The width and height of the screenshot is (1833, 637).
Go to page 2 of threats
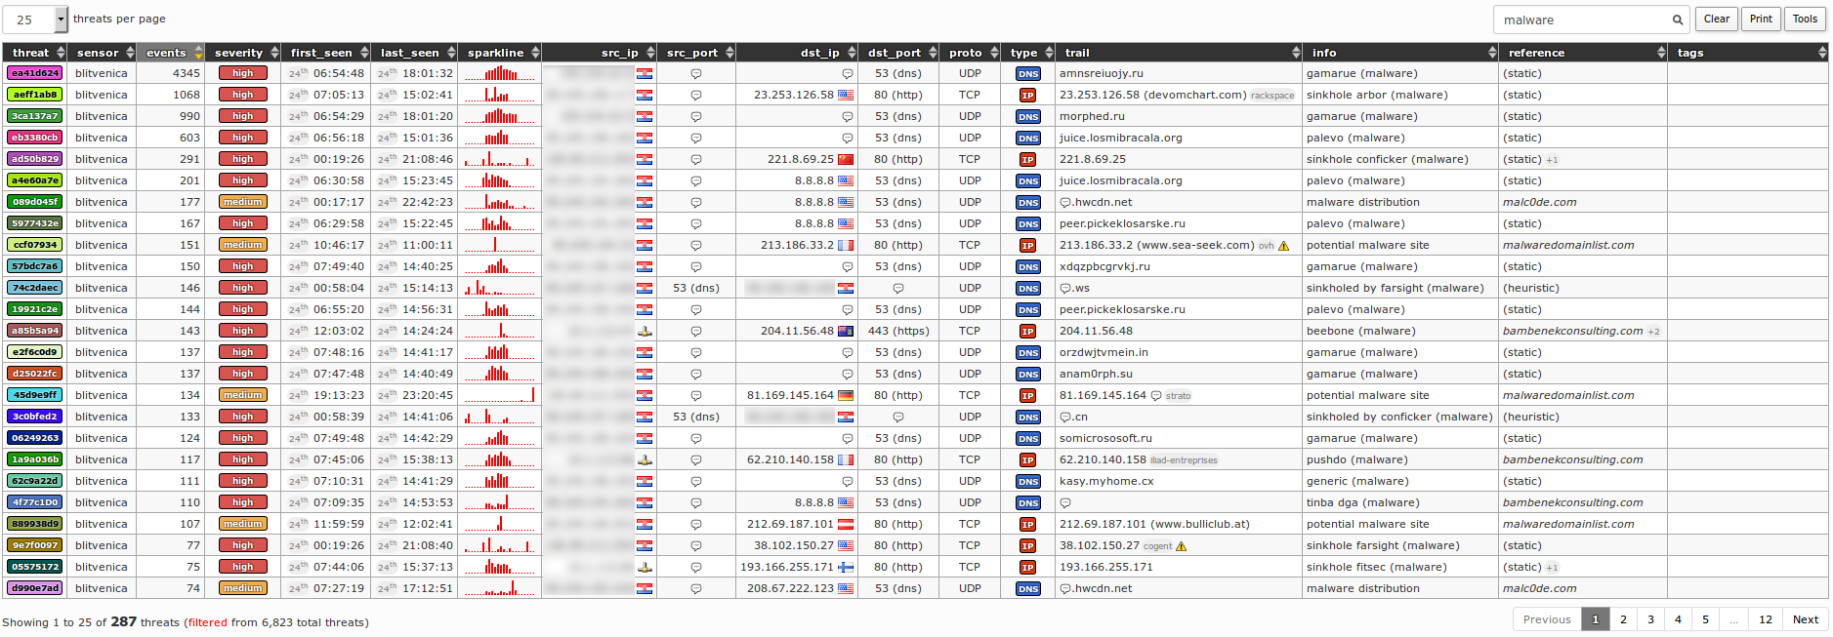[1623, 619]
